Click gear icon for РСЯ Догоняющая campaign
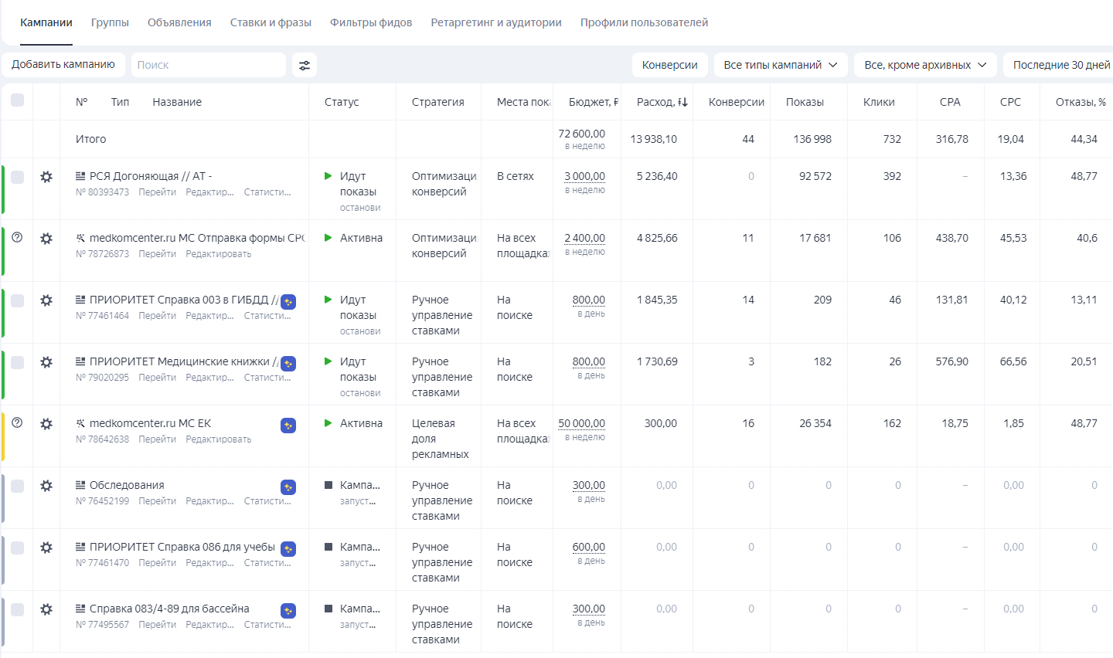The height and width of the screenshot is (658, 1113). (46, 177)
